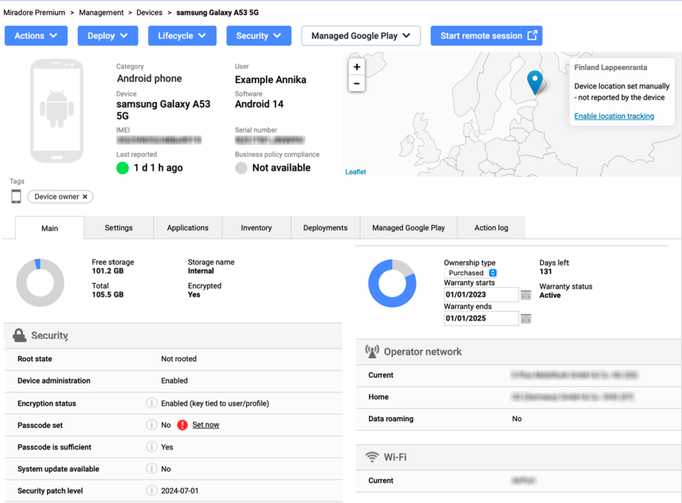Click the Warranty status Active value
This screenshot has width=682, height=503.
549,295
